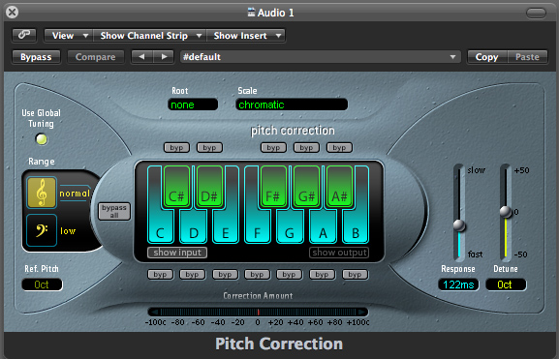Toggle the D# black key
This screenshot has width=559, height=359.
[x=209, y=187]
